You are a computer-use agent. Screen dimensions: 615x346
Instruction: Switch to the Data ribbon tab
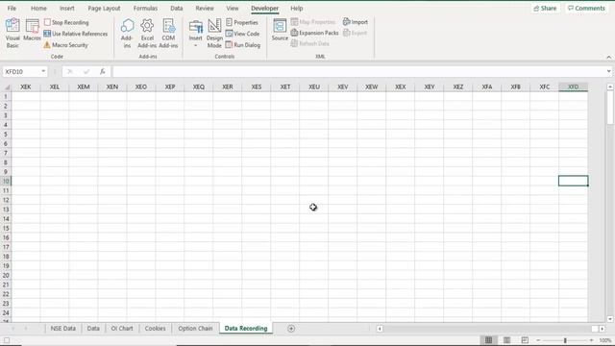[x=177, y=9]
